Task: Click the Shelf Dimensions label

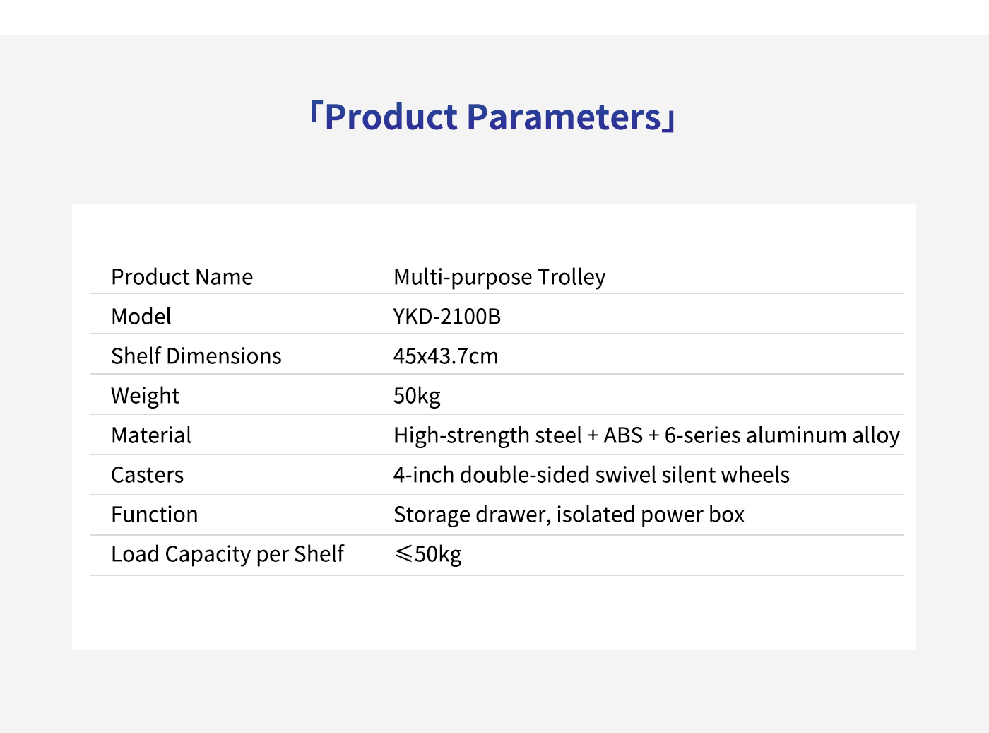Action: (196, 356)
